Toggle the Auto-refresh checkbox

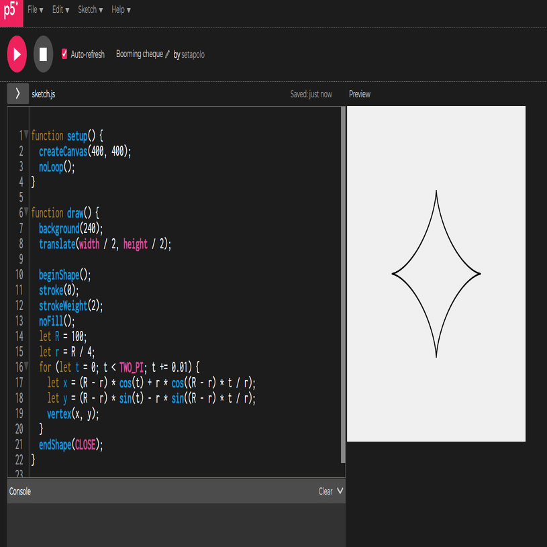(64, 54)
